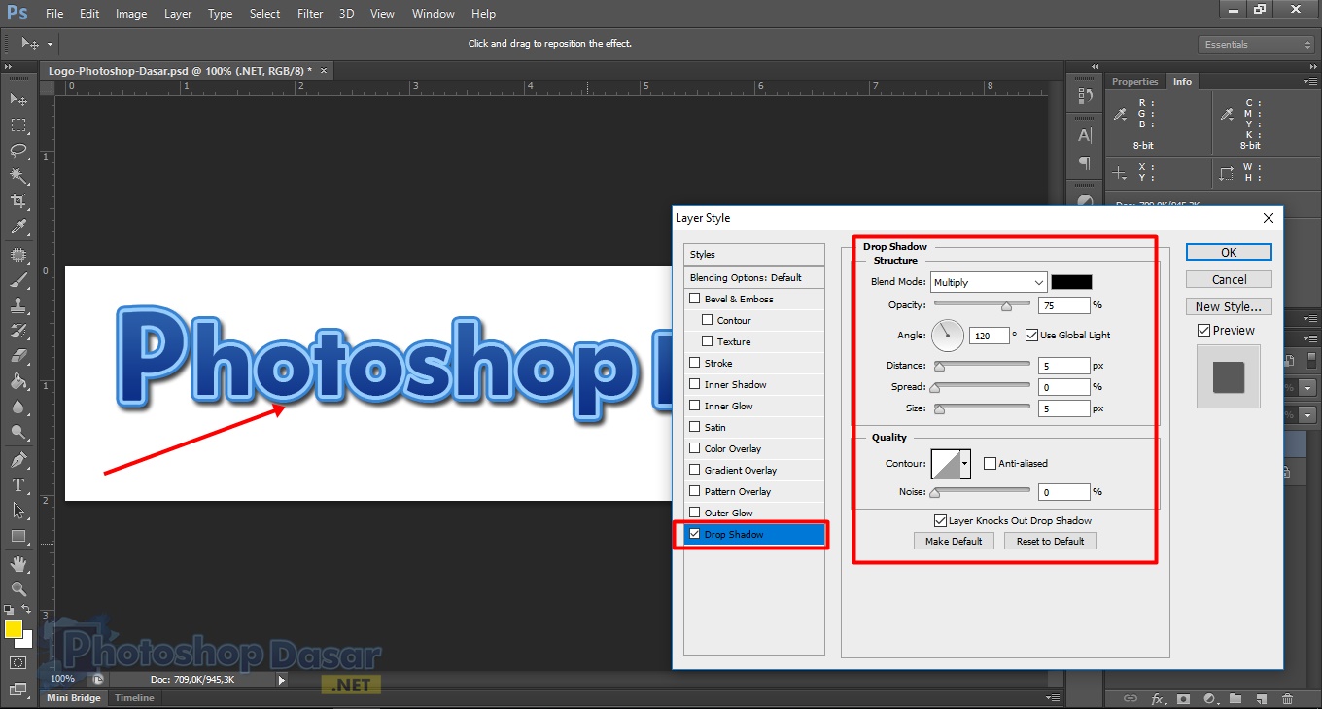Click the New Style button
The image size is (1322, 709).
click(x=1229, y=306)
